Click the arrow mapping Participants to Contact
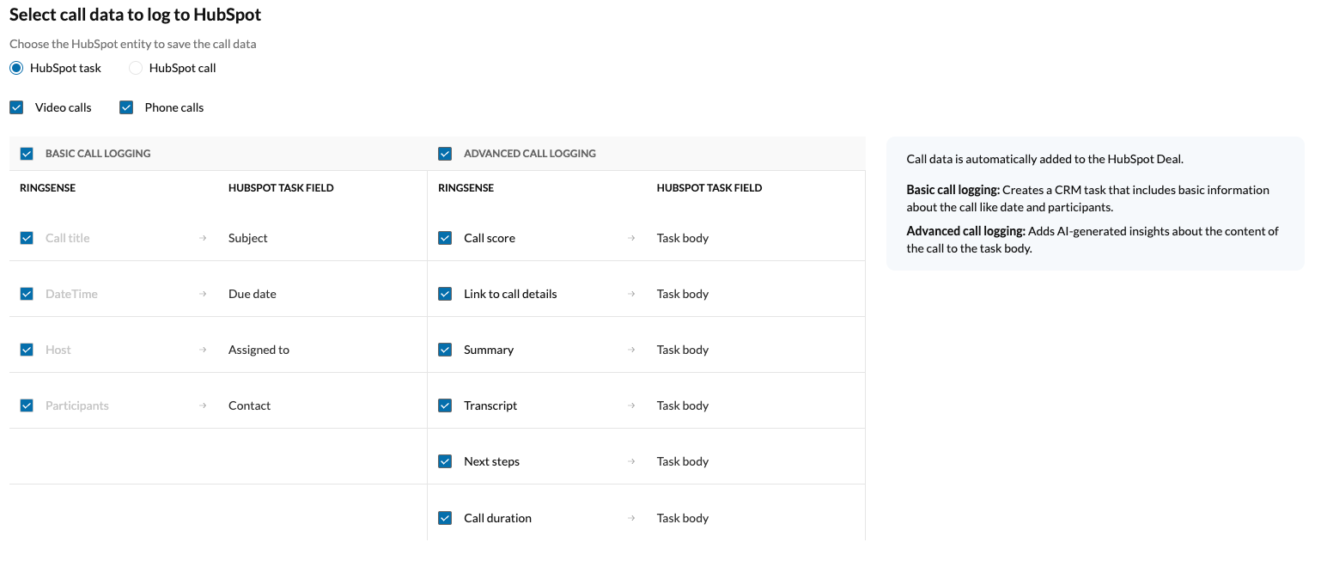The height and width of the screenshot is (579, 1321). pyautogui.click(x=203, y=405)
